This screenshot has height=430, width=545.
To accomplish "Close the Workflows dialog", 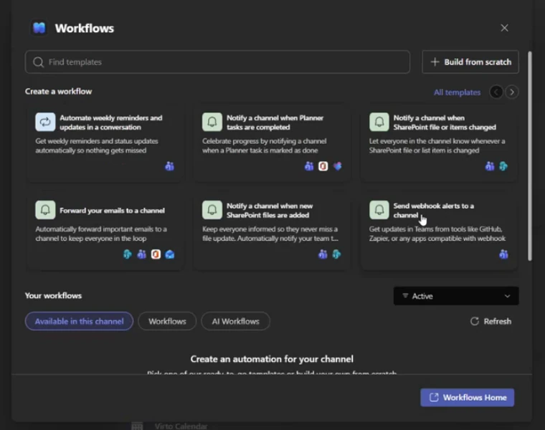I will [x=504, y=28].
